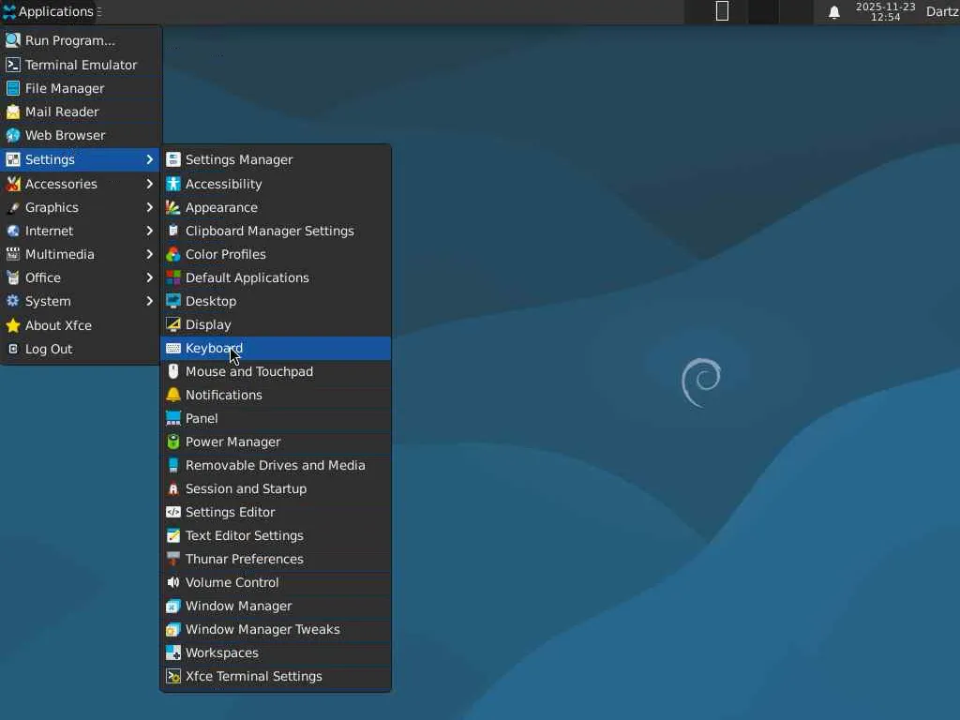This screenshot has height=720, width=960.
Task: Choose the Office menu label
Action: pyautogui.click(x=43, y=277)
